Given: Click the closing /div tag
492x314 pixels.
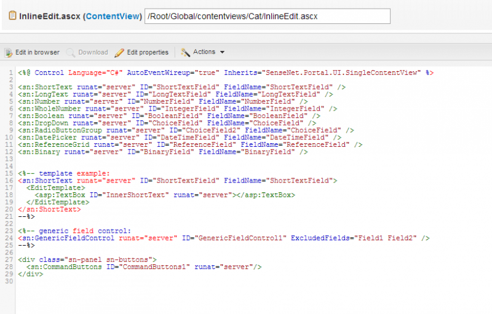Looking at the screenshot, I should point(30,274).
